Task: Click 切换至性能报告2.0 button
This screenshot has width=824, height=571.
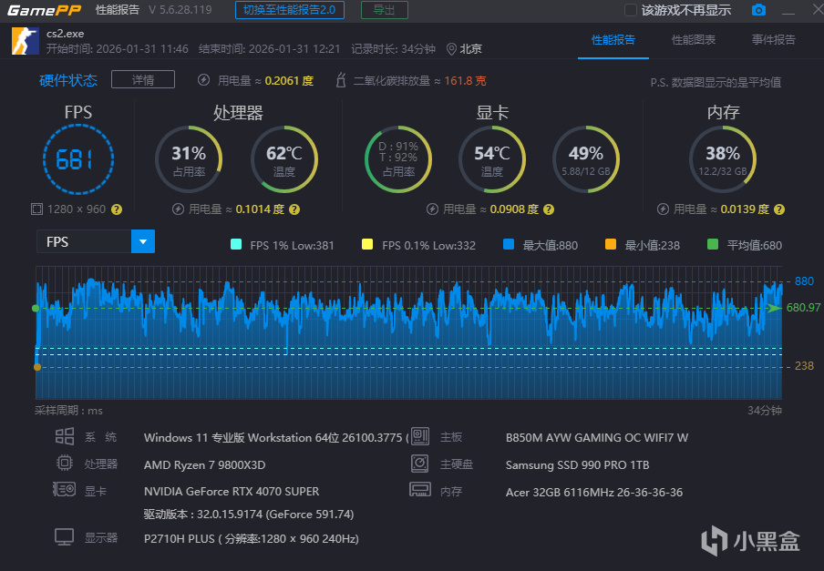Action: coord(290,10)
